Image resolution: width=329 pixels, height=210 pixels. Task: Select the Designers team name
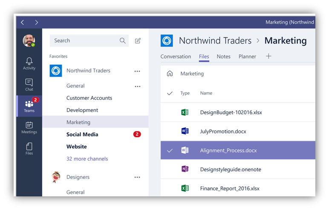pyautogui.click(x=78, y=177)
